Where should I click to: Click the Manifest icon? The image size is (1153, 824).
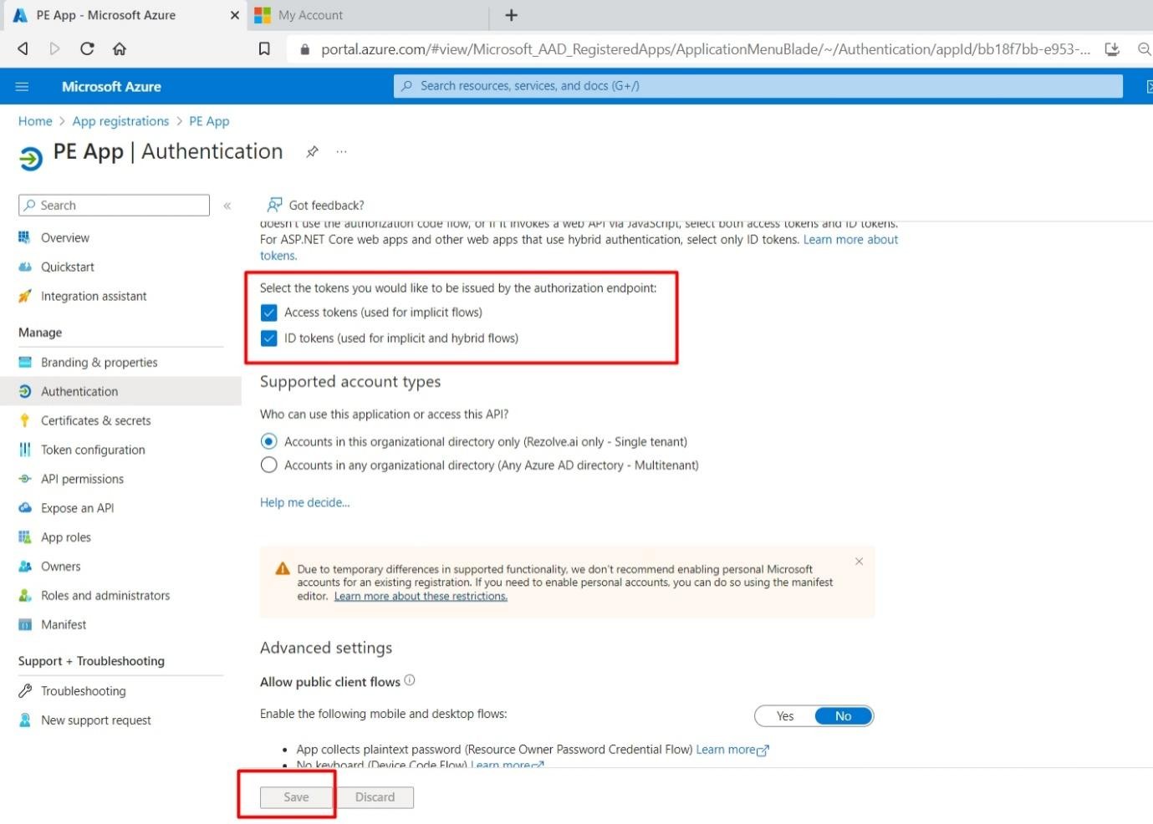[x=25, y=624]
